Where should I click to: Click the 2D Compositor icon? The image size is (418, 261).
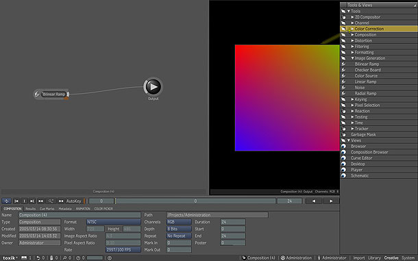(x=343, y=17)
